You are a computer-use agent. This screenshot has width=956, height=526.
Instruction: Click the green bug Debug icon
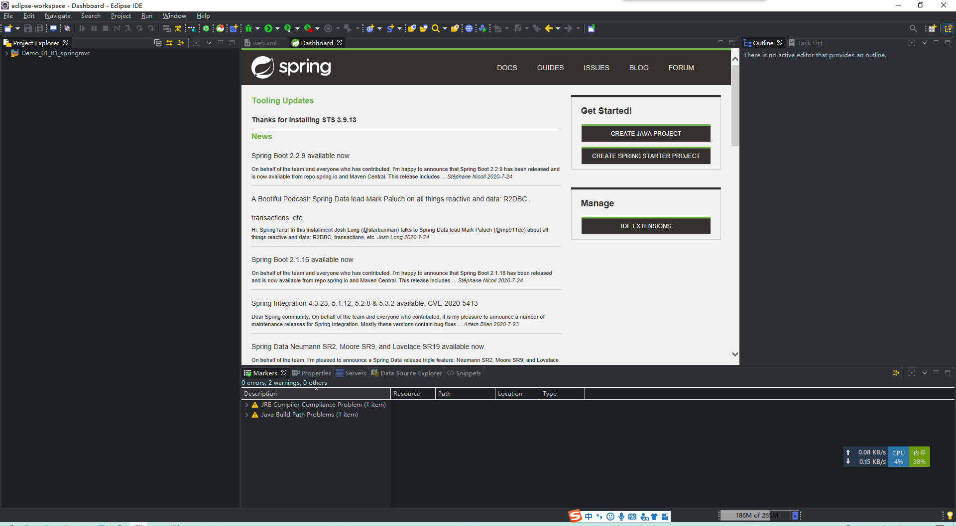point(248,28)
